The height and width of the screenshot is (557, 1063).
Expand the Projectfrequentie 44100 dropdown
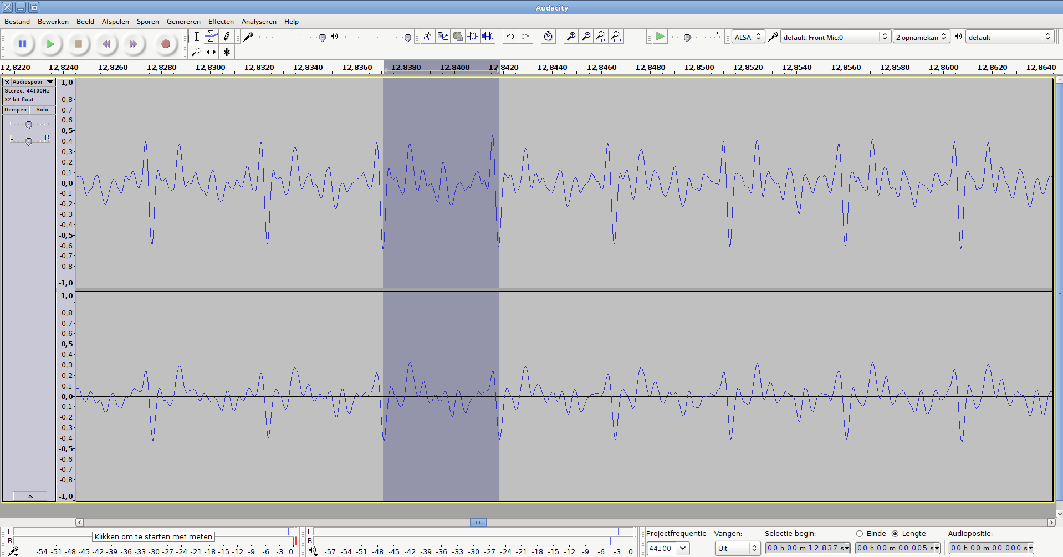[x=683, y=548]
